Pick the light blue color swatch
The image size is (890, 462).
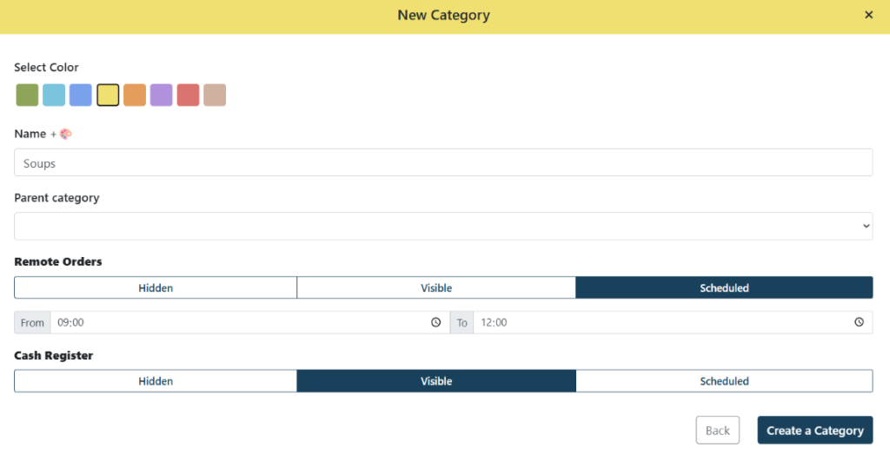[x=54, y=95]
